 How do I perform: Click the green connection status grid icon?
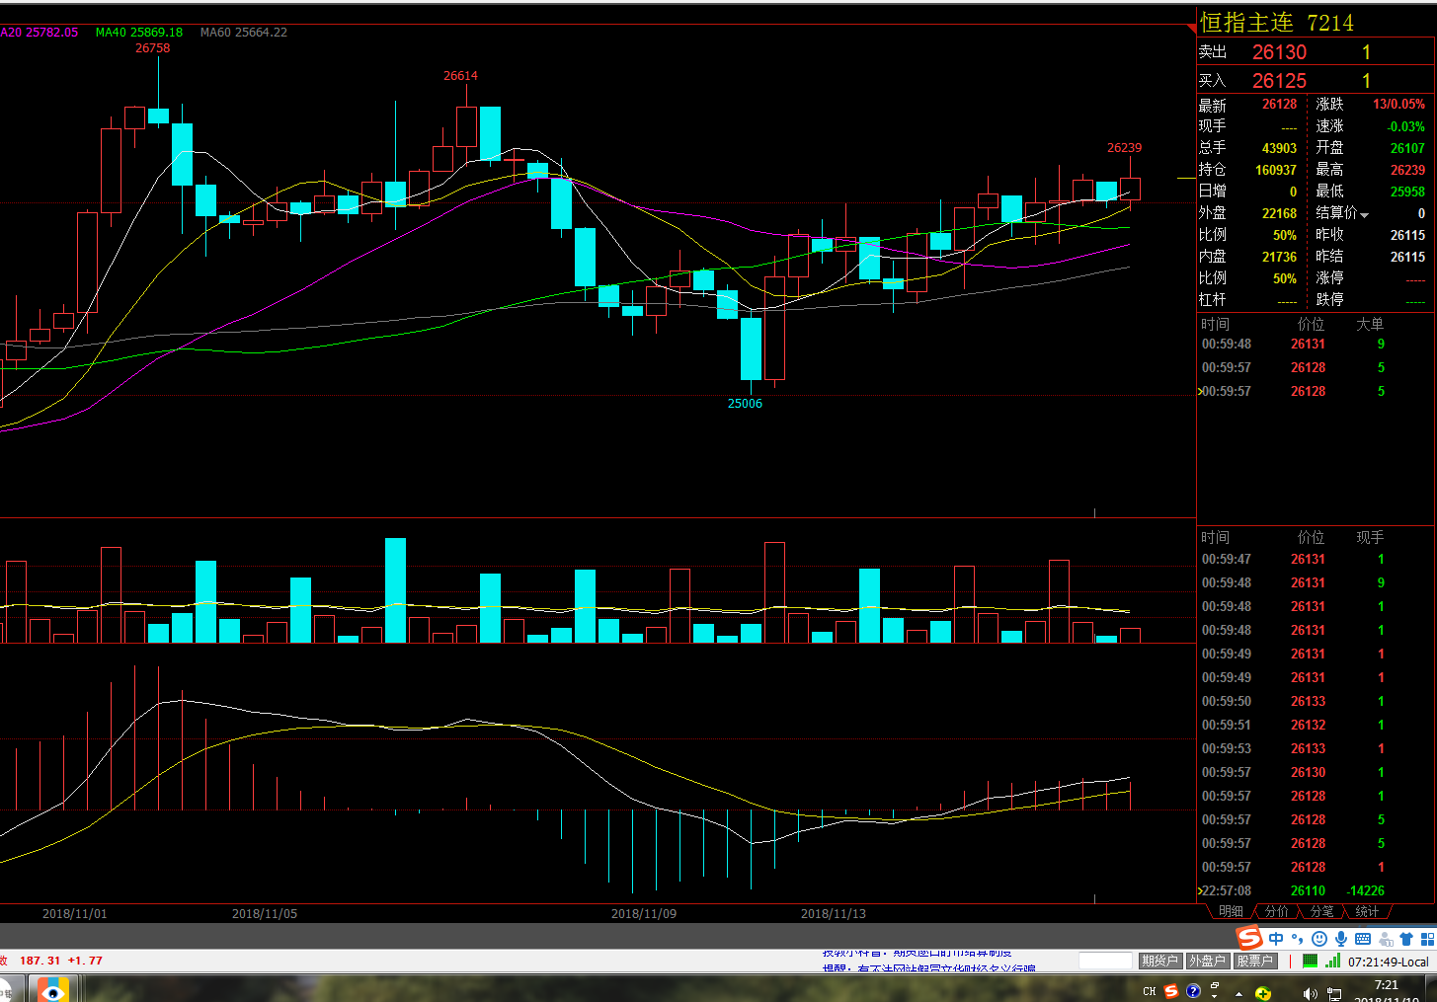click(x=1310, y=961)
